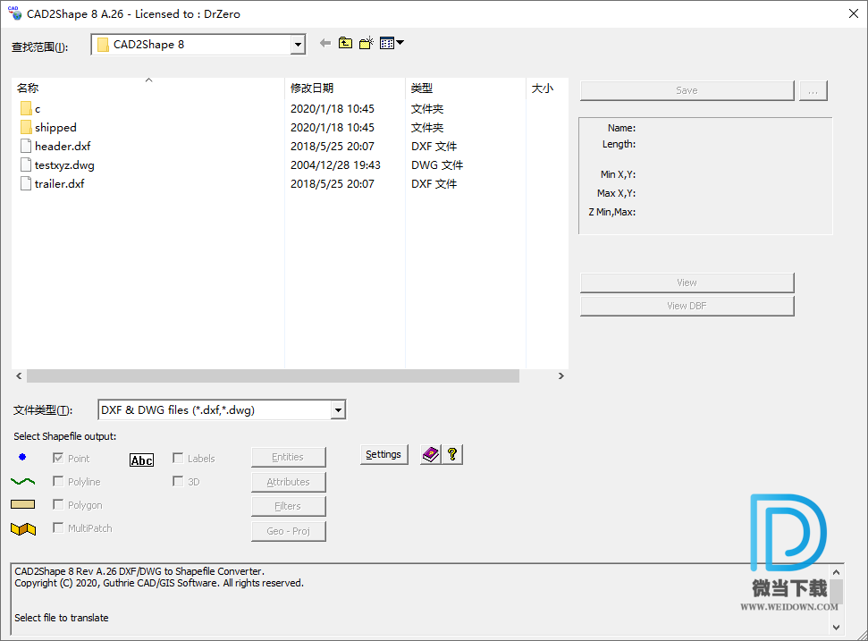868x641 pixels.
Task: Select the trailer.dxf file icon
Action: (x=25, y=184)
